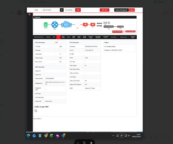Click the image viewer zoom in plus
The image size is (173, 144).
[x=91, y=143]
